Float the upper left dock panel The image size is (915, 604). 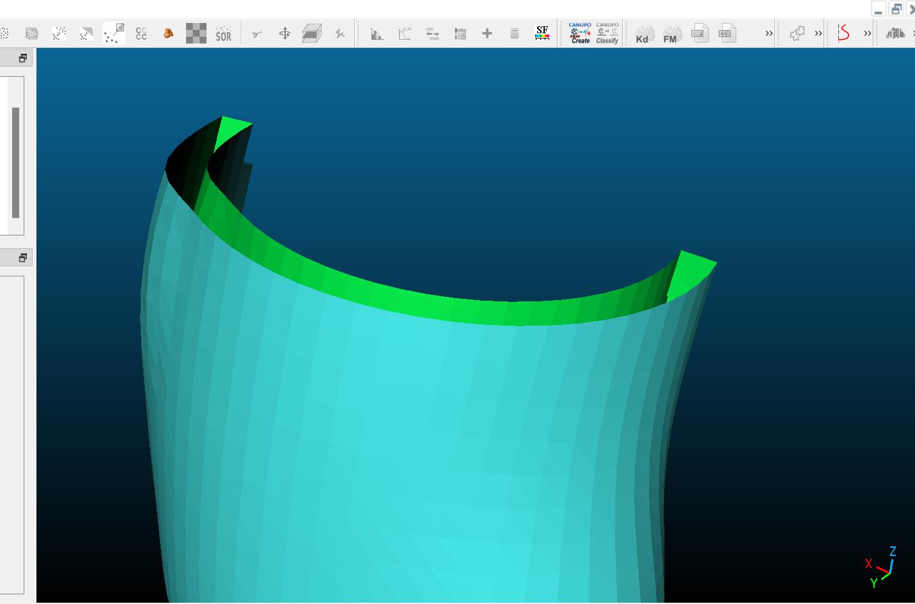point(23,58)
